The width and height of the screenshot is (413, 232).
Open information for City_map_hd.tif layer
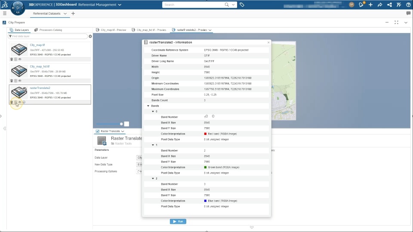tap(16, 81)
